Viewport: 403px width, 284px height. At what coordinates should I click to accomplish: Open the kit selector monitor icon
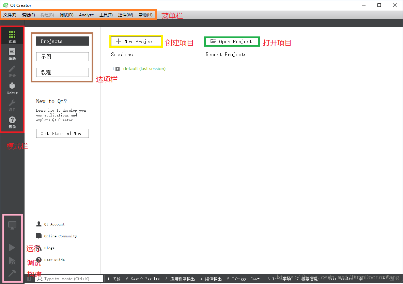(x=12, y=225)
